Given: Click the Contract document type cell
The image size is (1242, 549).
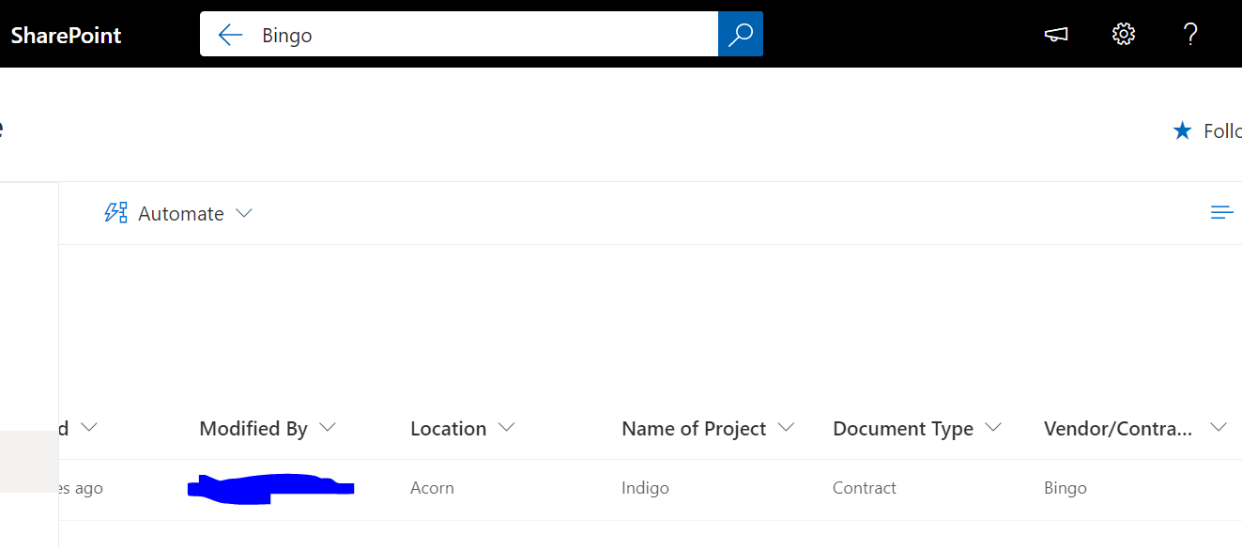Looking at the screenshot, I should pyautogui.click(x=864, y=488).
